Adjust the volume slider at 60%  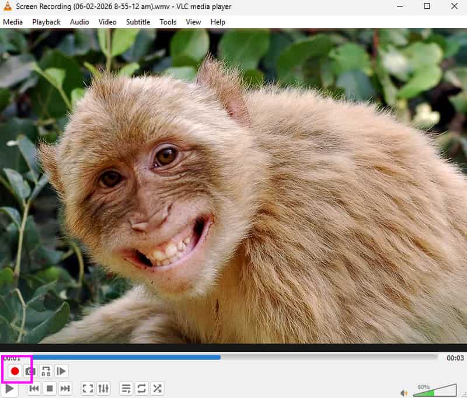pyautogui.click(x=435, y=390)
